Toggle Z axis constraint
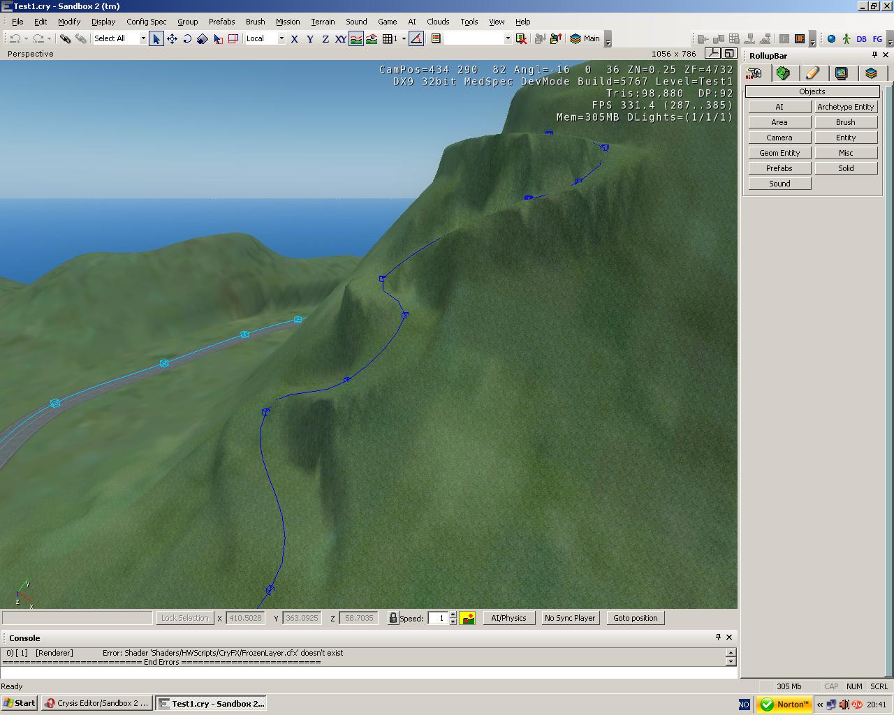The width and height of the screenshot is (894, 715). click(325, 38)
